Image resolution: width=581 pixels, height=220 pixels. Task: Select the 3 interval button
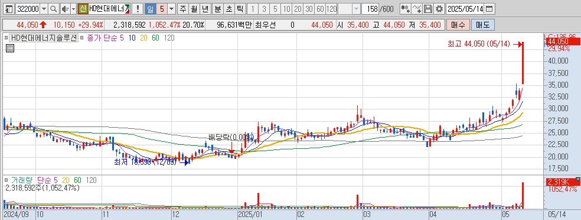(x=264, y=8)
